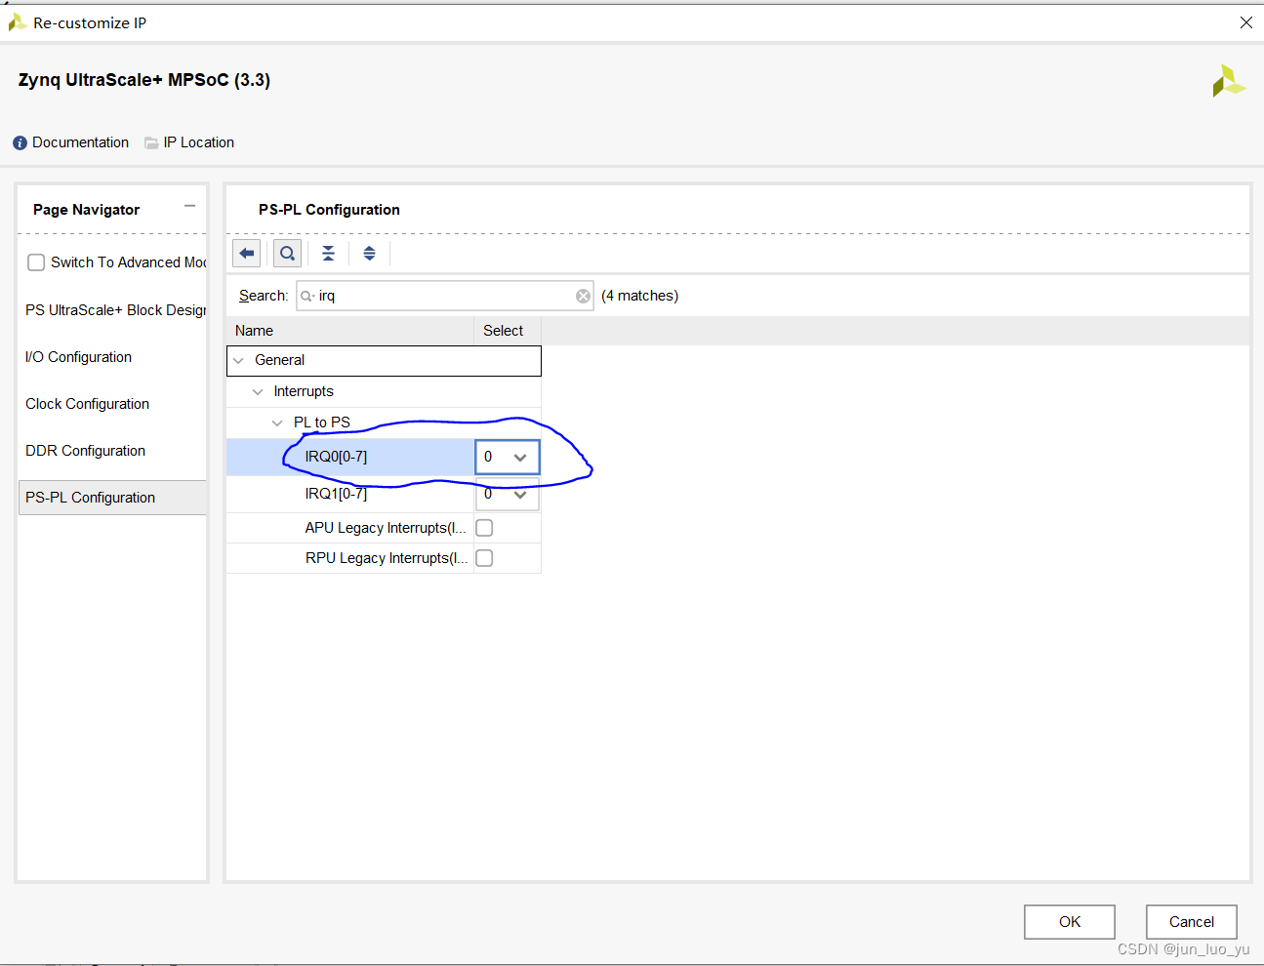This screenshot has width=1264, height=966.
Task: Select the General row label
Action: (x=279, y=360)
